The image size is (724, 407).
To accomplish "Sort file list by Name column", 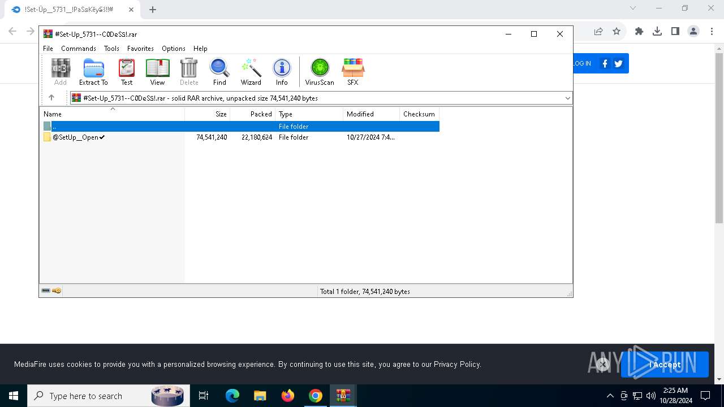I will pos(112,114).
